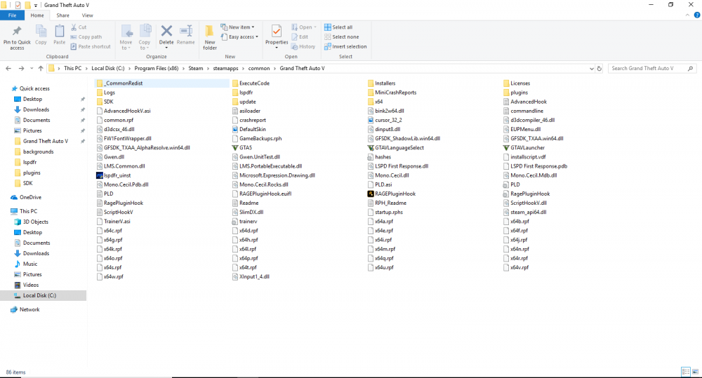Click the Refresh button in address bar

pyautogui.click(x=600, y=69)
